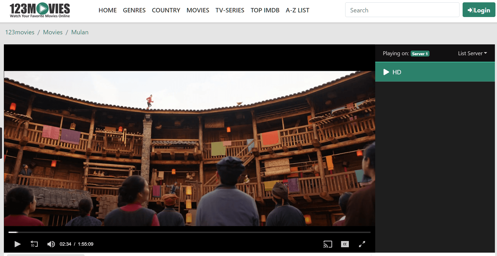This screenshot has width=497, height=256.
Task: Click the play triangle icon beside HD
Action: pyautogui.click(x=386, y=72)
